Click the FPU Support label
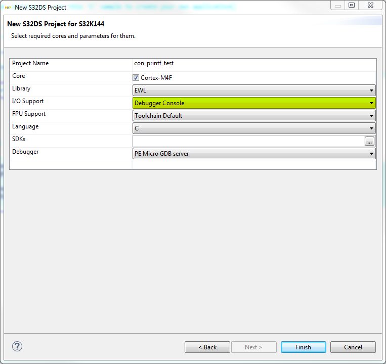The height and width of the screenshot is (364, 386). pos(29,114)
